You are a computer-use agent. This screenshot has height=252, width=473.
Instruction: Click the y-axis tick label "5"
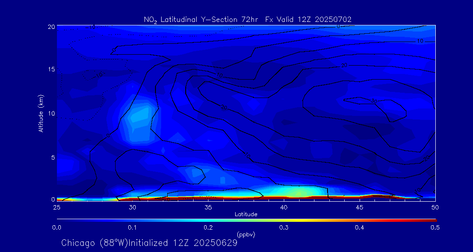click(53, 157)
